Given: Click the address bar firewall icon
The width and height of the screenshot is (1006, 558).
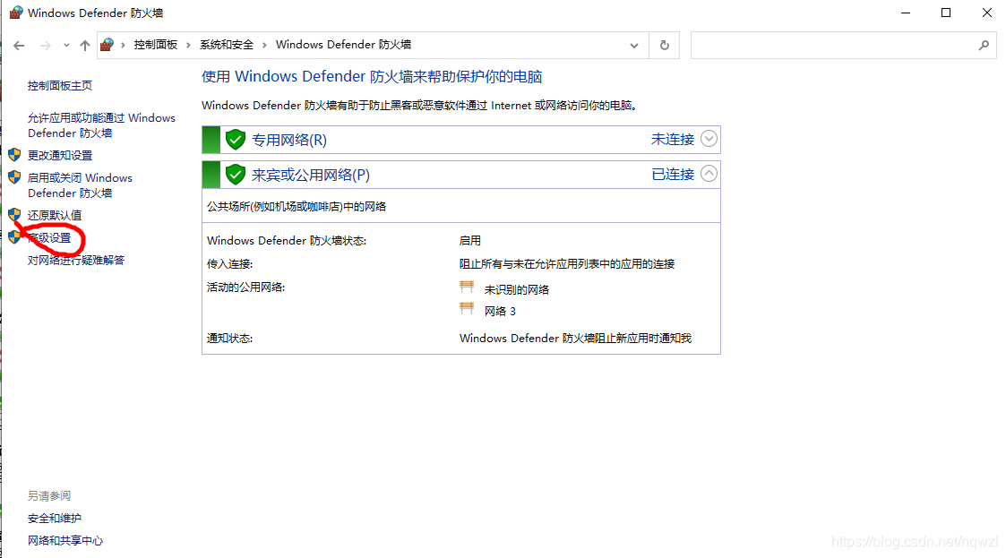Looking at the screenshot, I should pyautogui.click(x=107, y=45).
